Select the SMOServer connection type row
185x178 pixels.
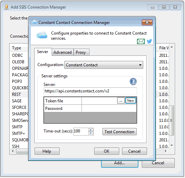20,120
